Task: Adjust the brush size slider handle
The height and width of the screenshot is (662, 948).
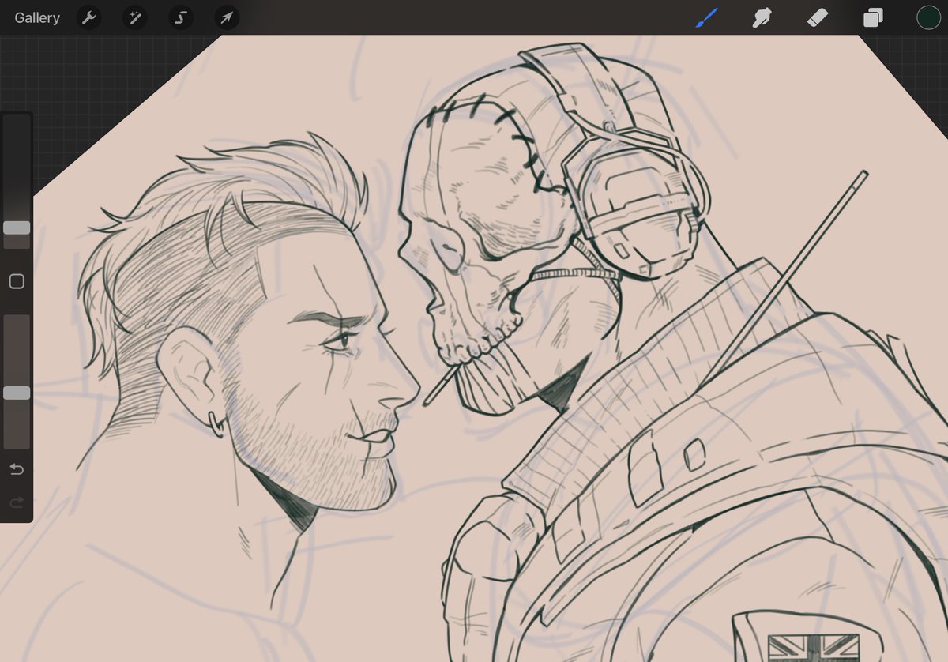Action: (17, 228)
